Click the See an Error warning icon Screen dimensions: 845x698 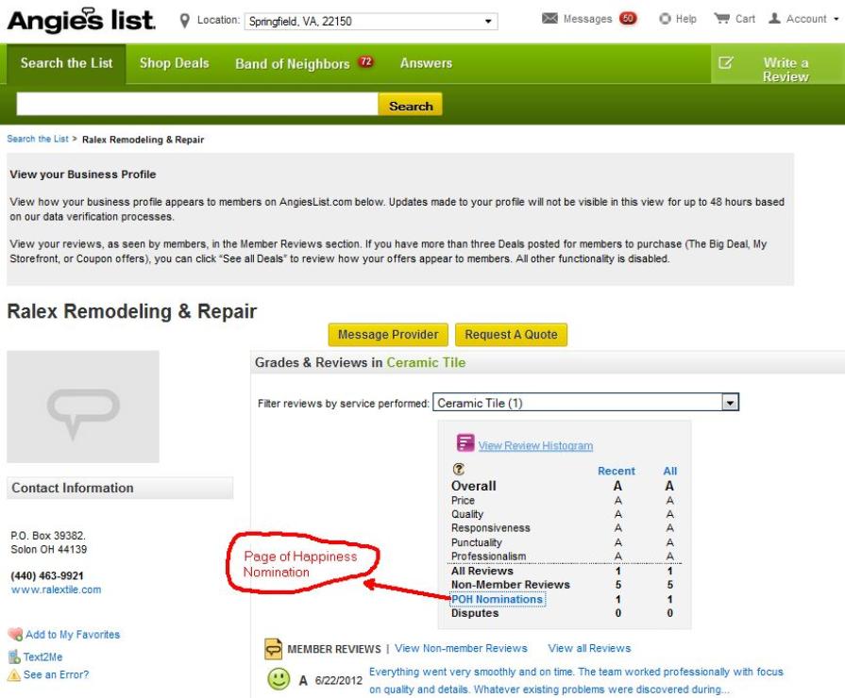click(x=14, y=675)
